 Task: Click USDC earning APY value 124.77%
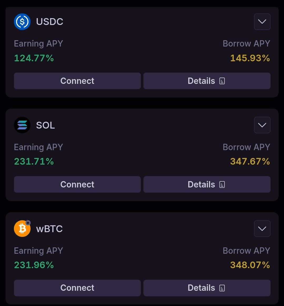click(x=34, y=58)
